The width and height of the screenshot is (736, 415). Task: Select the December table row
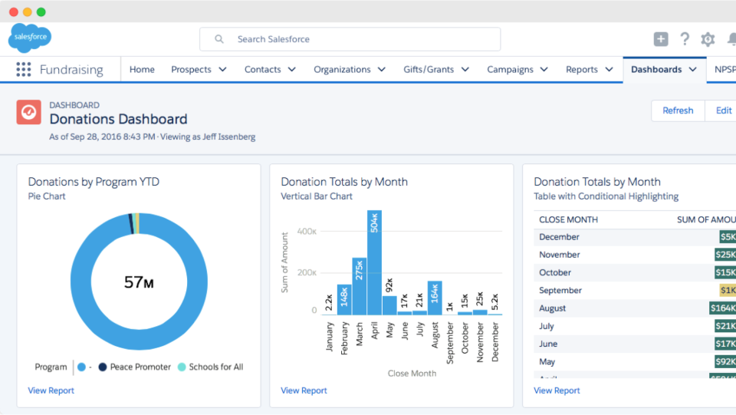click(x=635, y=237)
